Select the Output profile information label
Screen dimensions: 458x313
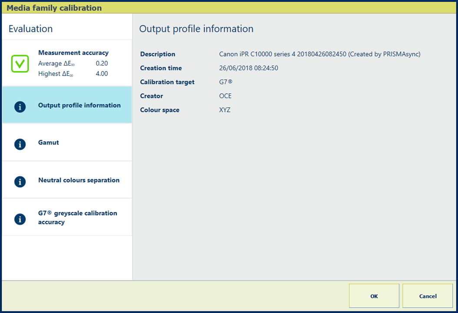[79, 105]
